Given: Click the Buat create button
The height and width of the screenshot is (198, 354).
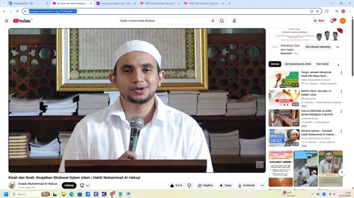Looking at the screenshot, I should click(319, 21).
